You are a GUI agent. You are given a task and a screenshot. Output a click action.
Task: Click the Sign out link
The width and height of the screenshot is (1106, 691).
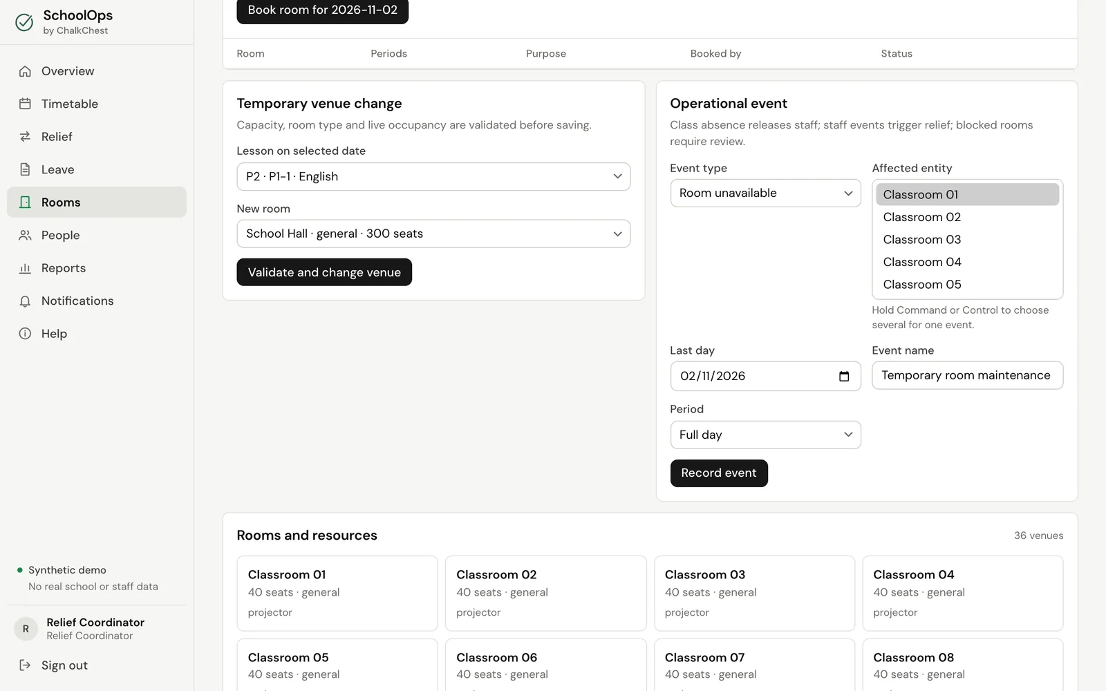pyautogui.click(x=97, y=665)
